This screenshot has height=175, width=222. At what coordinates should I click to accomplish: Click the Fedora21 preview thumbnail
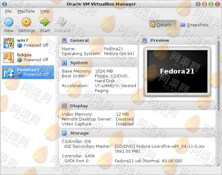tap(177, 72)
